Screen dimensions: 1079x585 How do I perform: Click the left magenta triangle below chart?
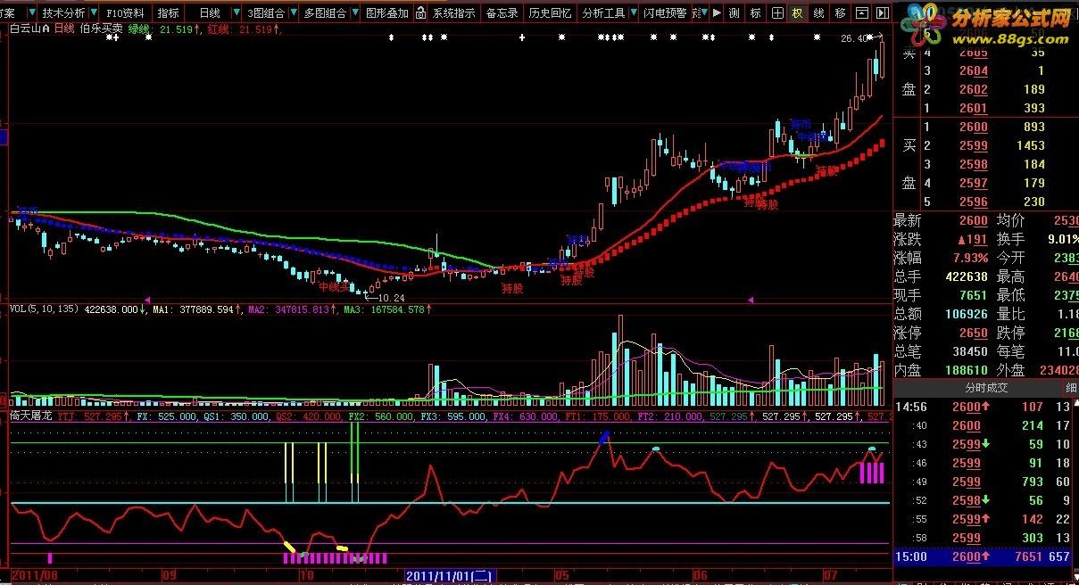(x=147, y=300)
